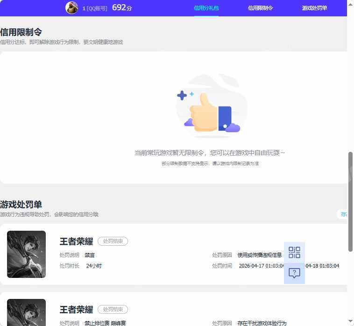Screen dimensions: 354x326
Task: Click the hero thumbnail on 禁言 card
Action: tap(27, 254)
